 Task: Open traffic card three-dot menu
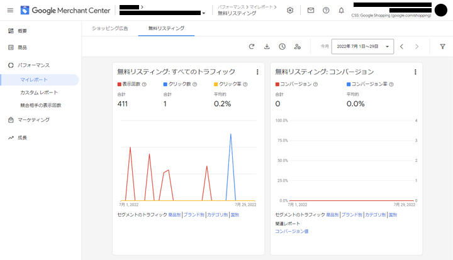(x=257, y=72)
